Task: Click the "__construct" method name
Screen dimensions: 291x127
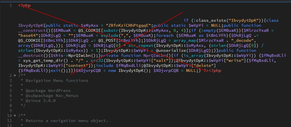Action: 32,30
